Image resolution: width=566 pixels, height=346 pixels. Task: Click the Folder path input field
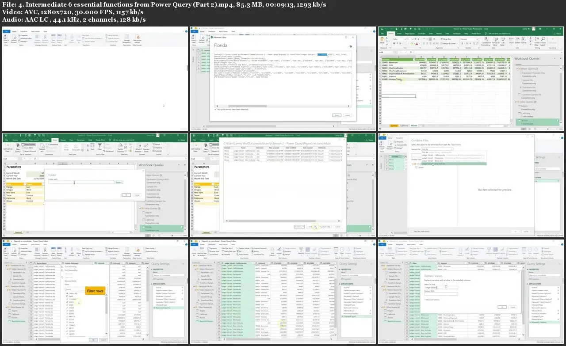click(x=81, y=182)
